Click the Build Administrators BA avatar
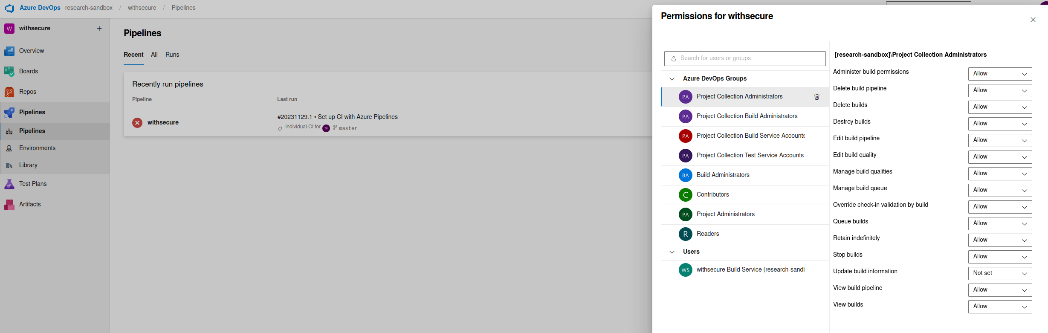The height and width of the screenshot is (333, 1048). point(686,175)
